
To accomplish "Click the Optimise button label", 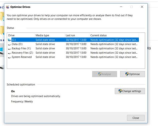I will tap(134, 74).
